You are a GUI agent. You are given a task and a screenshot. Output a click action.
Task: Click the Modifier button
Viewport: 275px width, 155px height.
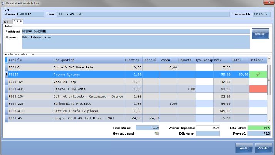coord(260,34)
